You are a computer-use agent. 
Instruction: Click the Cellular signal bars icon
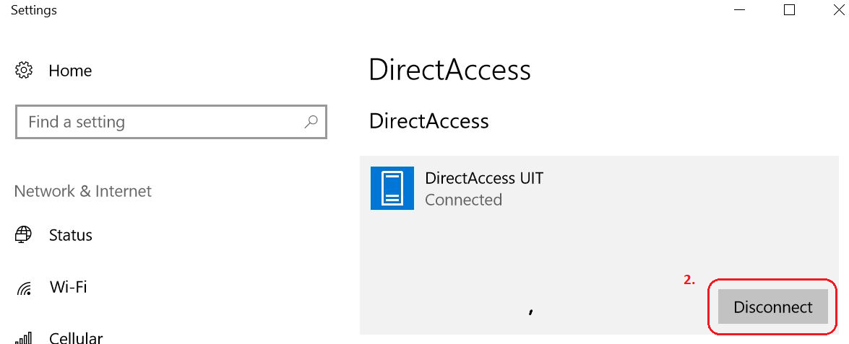(24, 338)
